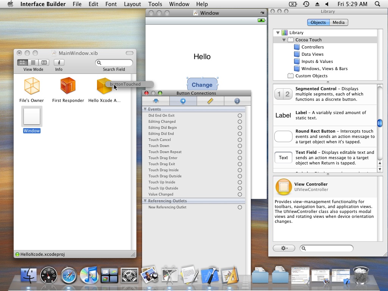Open the gear action menu in Library
This screenshot has height=291, width=388.
coord(284,248)
